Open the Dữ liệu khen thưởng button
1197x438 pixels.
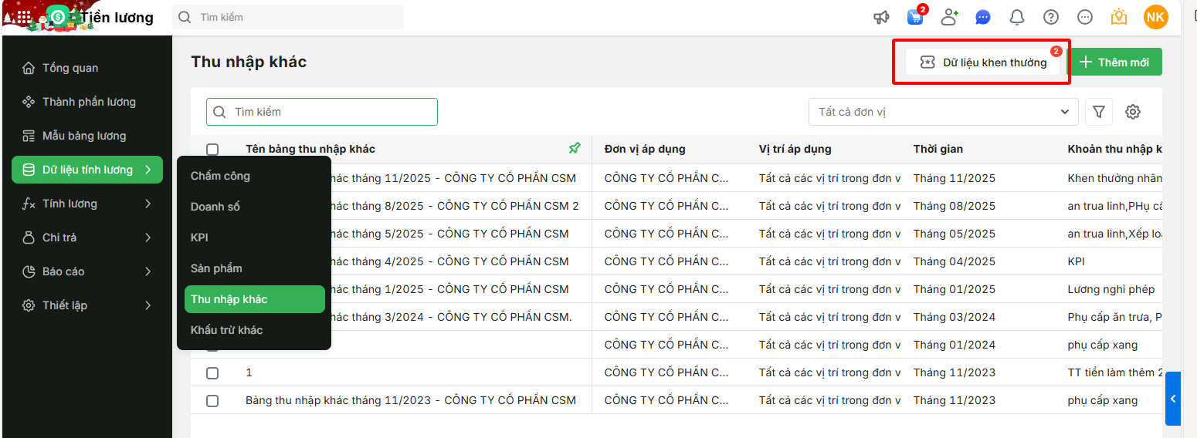click(x=983, y=62)
